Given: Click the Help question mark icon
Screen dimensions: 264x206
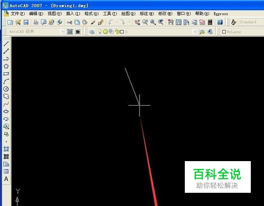Looking at the screenshot, I should tap(220, 22).
